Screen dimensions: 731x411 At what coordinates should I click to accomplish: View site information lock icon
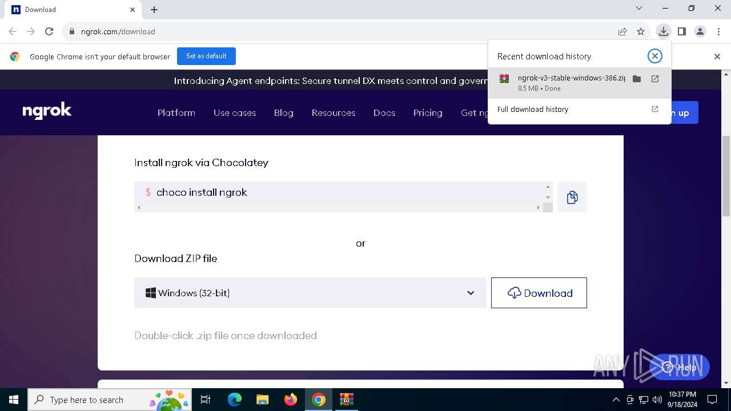click(72, 31)
